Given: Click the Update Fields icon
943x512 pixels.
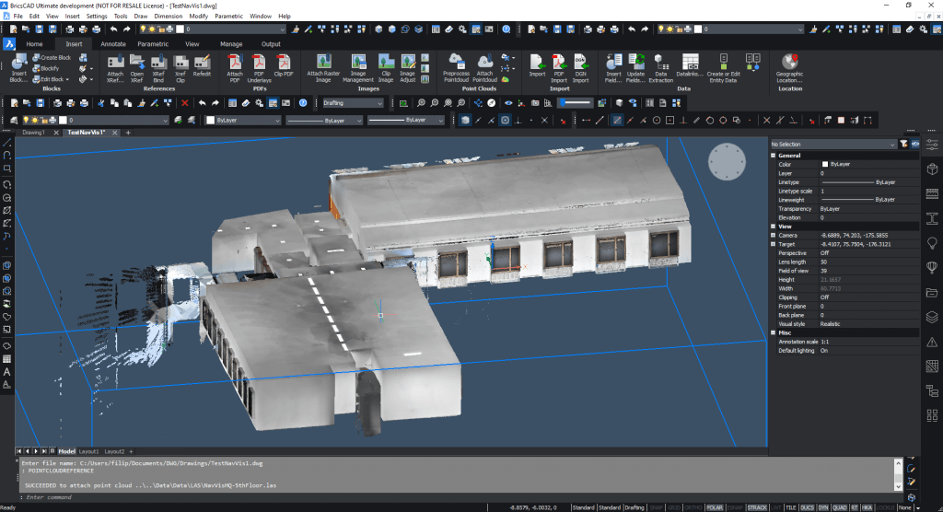Looking at the screenshot, I should [x=635, y=68].
